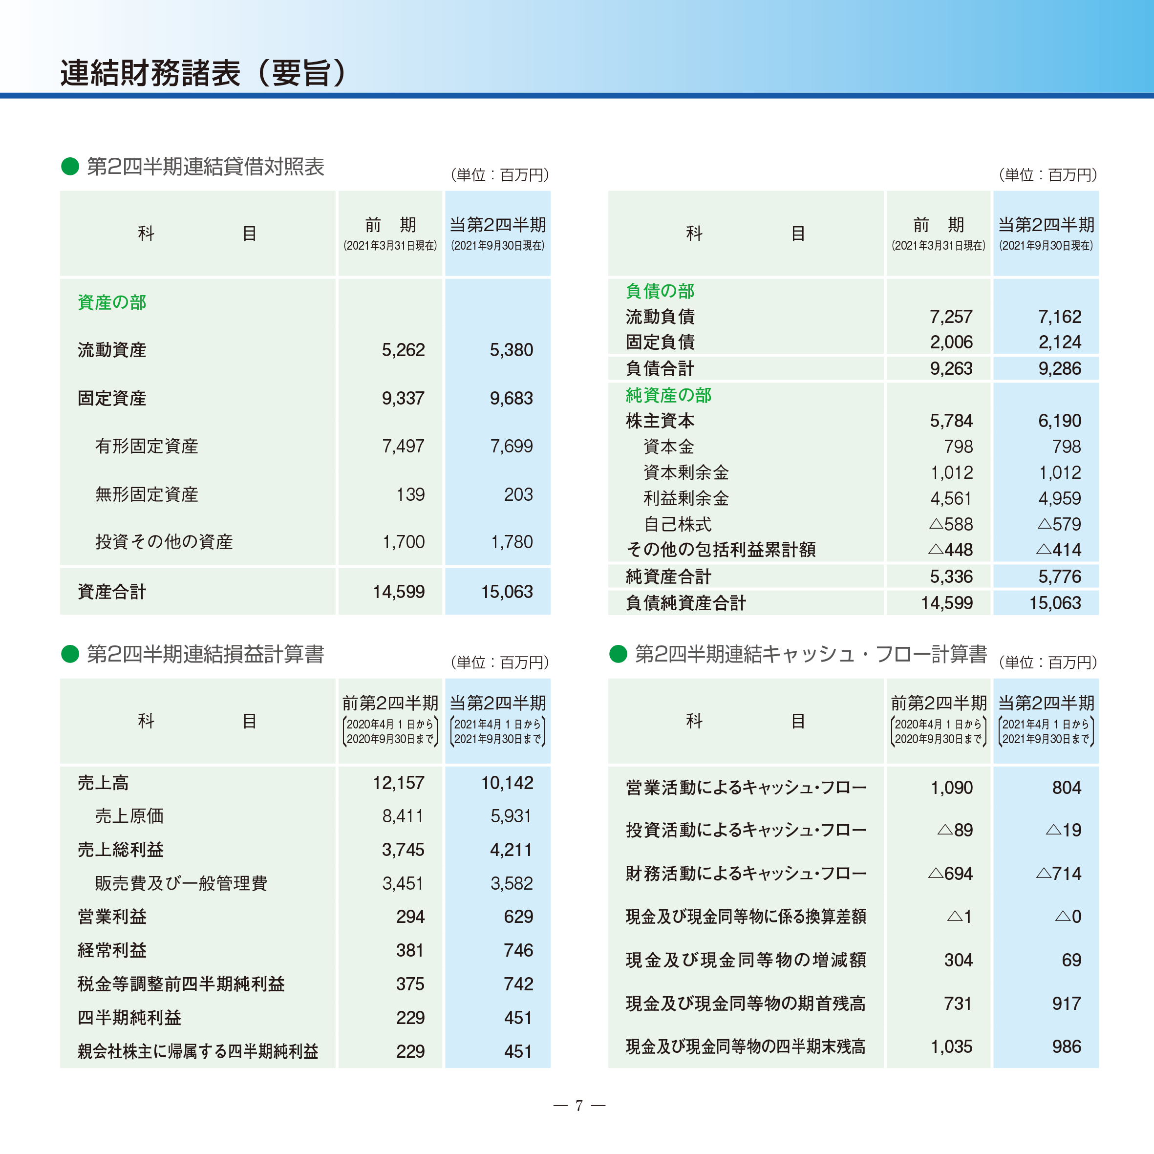Click the 資産合計 row label
Image resolution: width=1154 pixels, height=1154 pixels.
coord(112,591)
